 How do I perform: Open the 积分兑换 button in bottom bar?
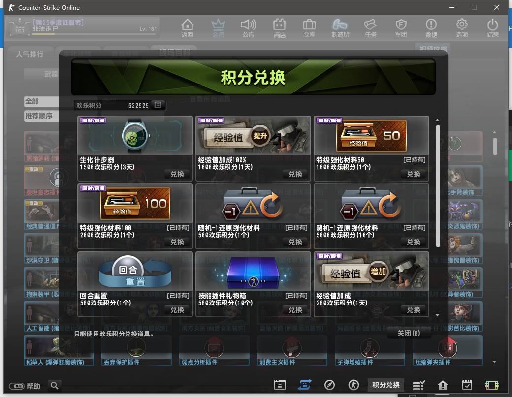[x=386, y=385]
